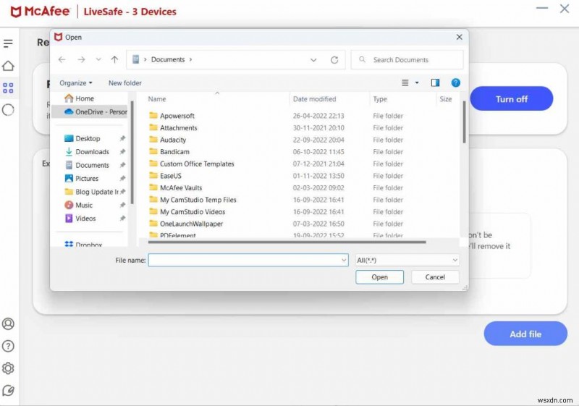Create a New folder from the toolbar
The height and width of the screenshot is (406, 579).
(124, 83)
